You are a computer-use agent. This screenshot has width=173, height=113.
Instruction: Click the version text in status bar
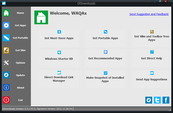point(37,109)
